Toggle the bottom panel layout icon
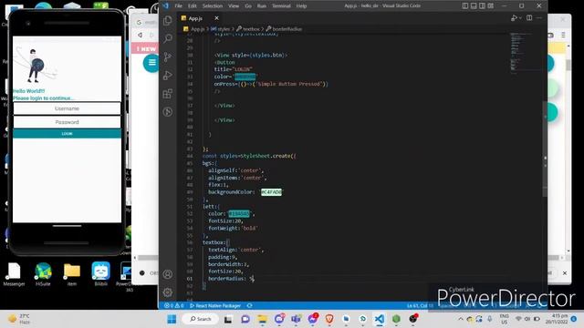 474,5
